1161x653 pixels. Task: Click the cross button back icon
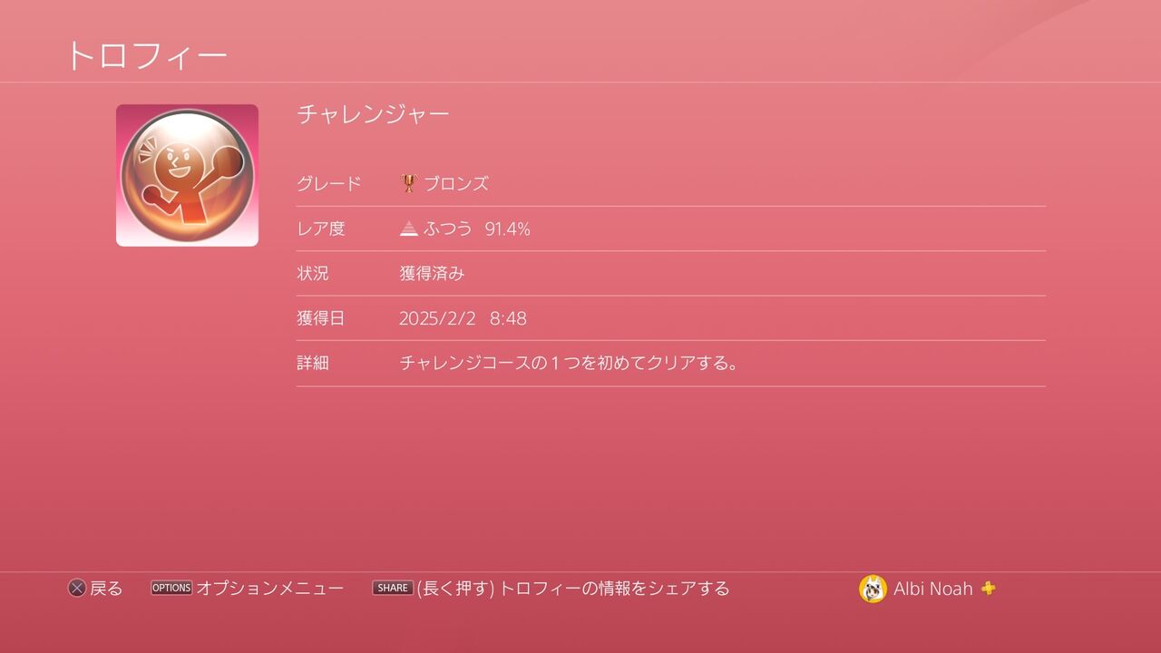pos(77,589)
